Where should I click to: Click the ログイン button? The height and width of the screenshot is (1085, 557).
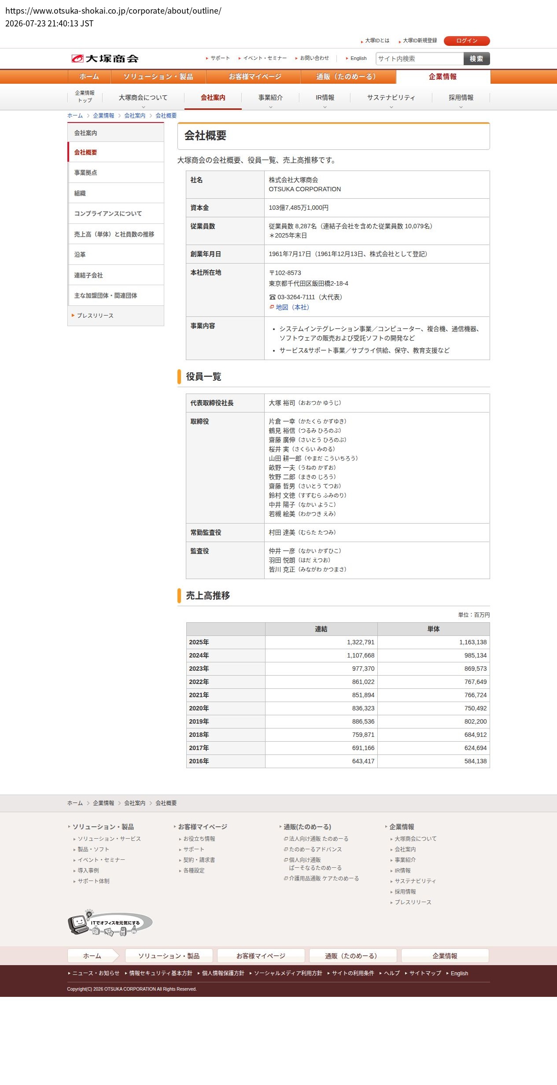(467, 41)
